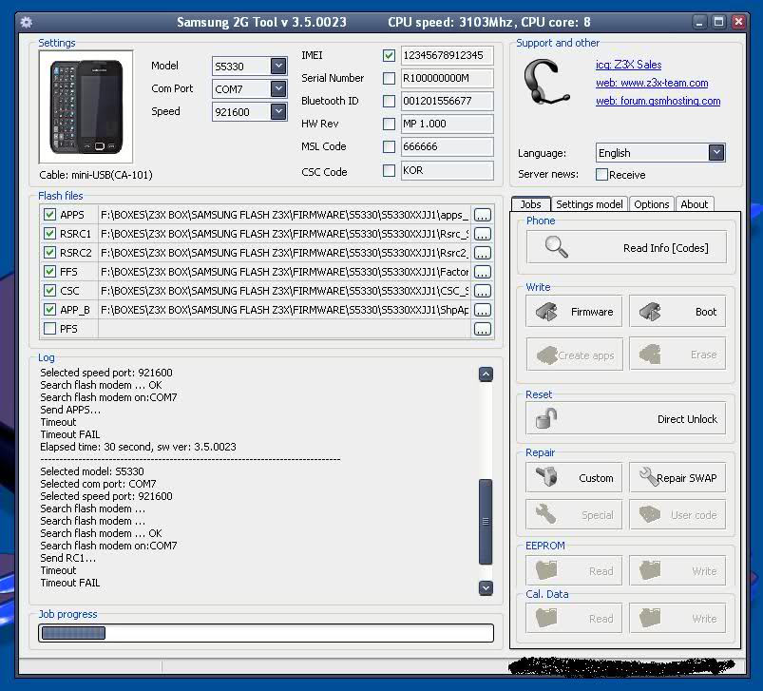Click the Job progress bar
Viewport: 763px width, 691px height.
click(266, 633)
